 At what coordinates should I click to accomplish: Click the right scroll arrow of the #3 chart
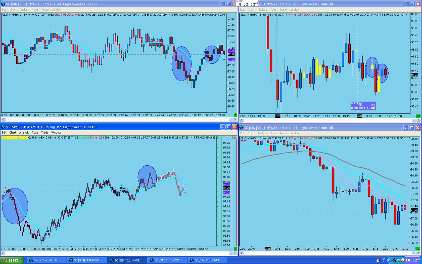(418, 120)
